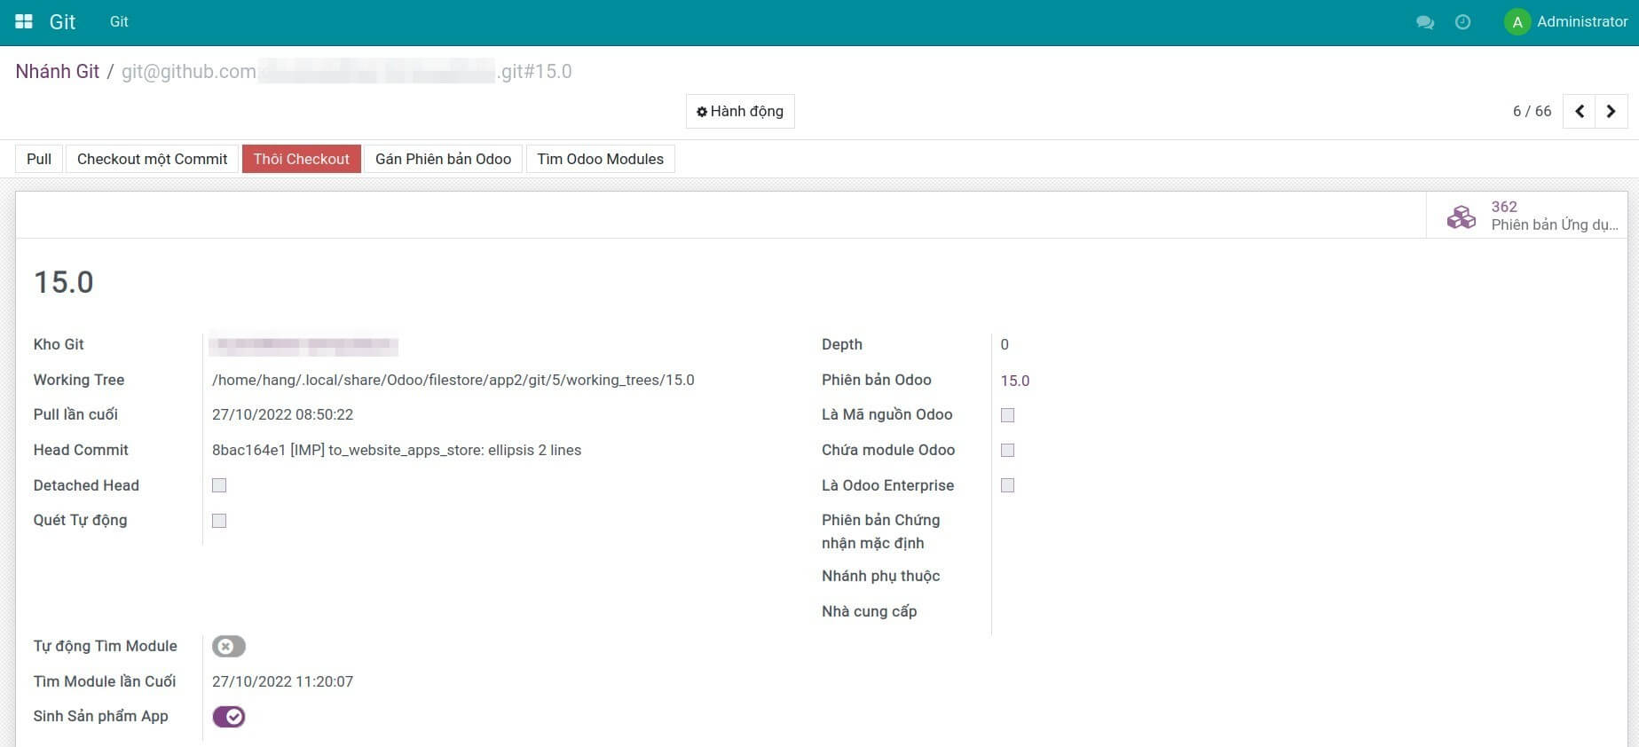Tick the Là Odoo Enterprise checkbox
The width and height of the screenshot is (1639, 747).
click(1007, 485)
